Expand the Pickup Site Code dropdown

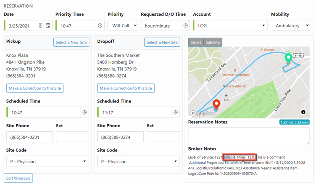point(48,161)
